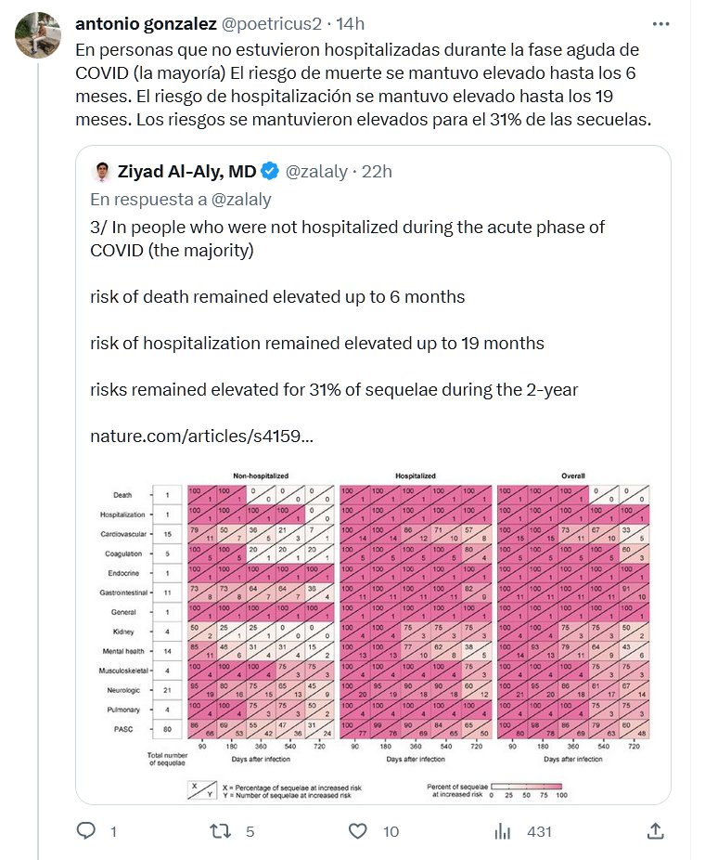The height and width of the screenshot is (860, 705).
Task: Open Ziyad Al-Aly, MD profile name
Action: click(186, 171)
